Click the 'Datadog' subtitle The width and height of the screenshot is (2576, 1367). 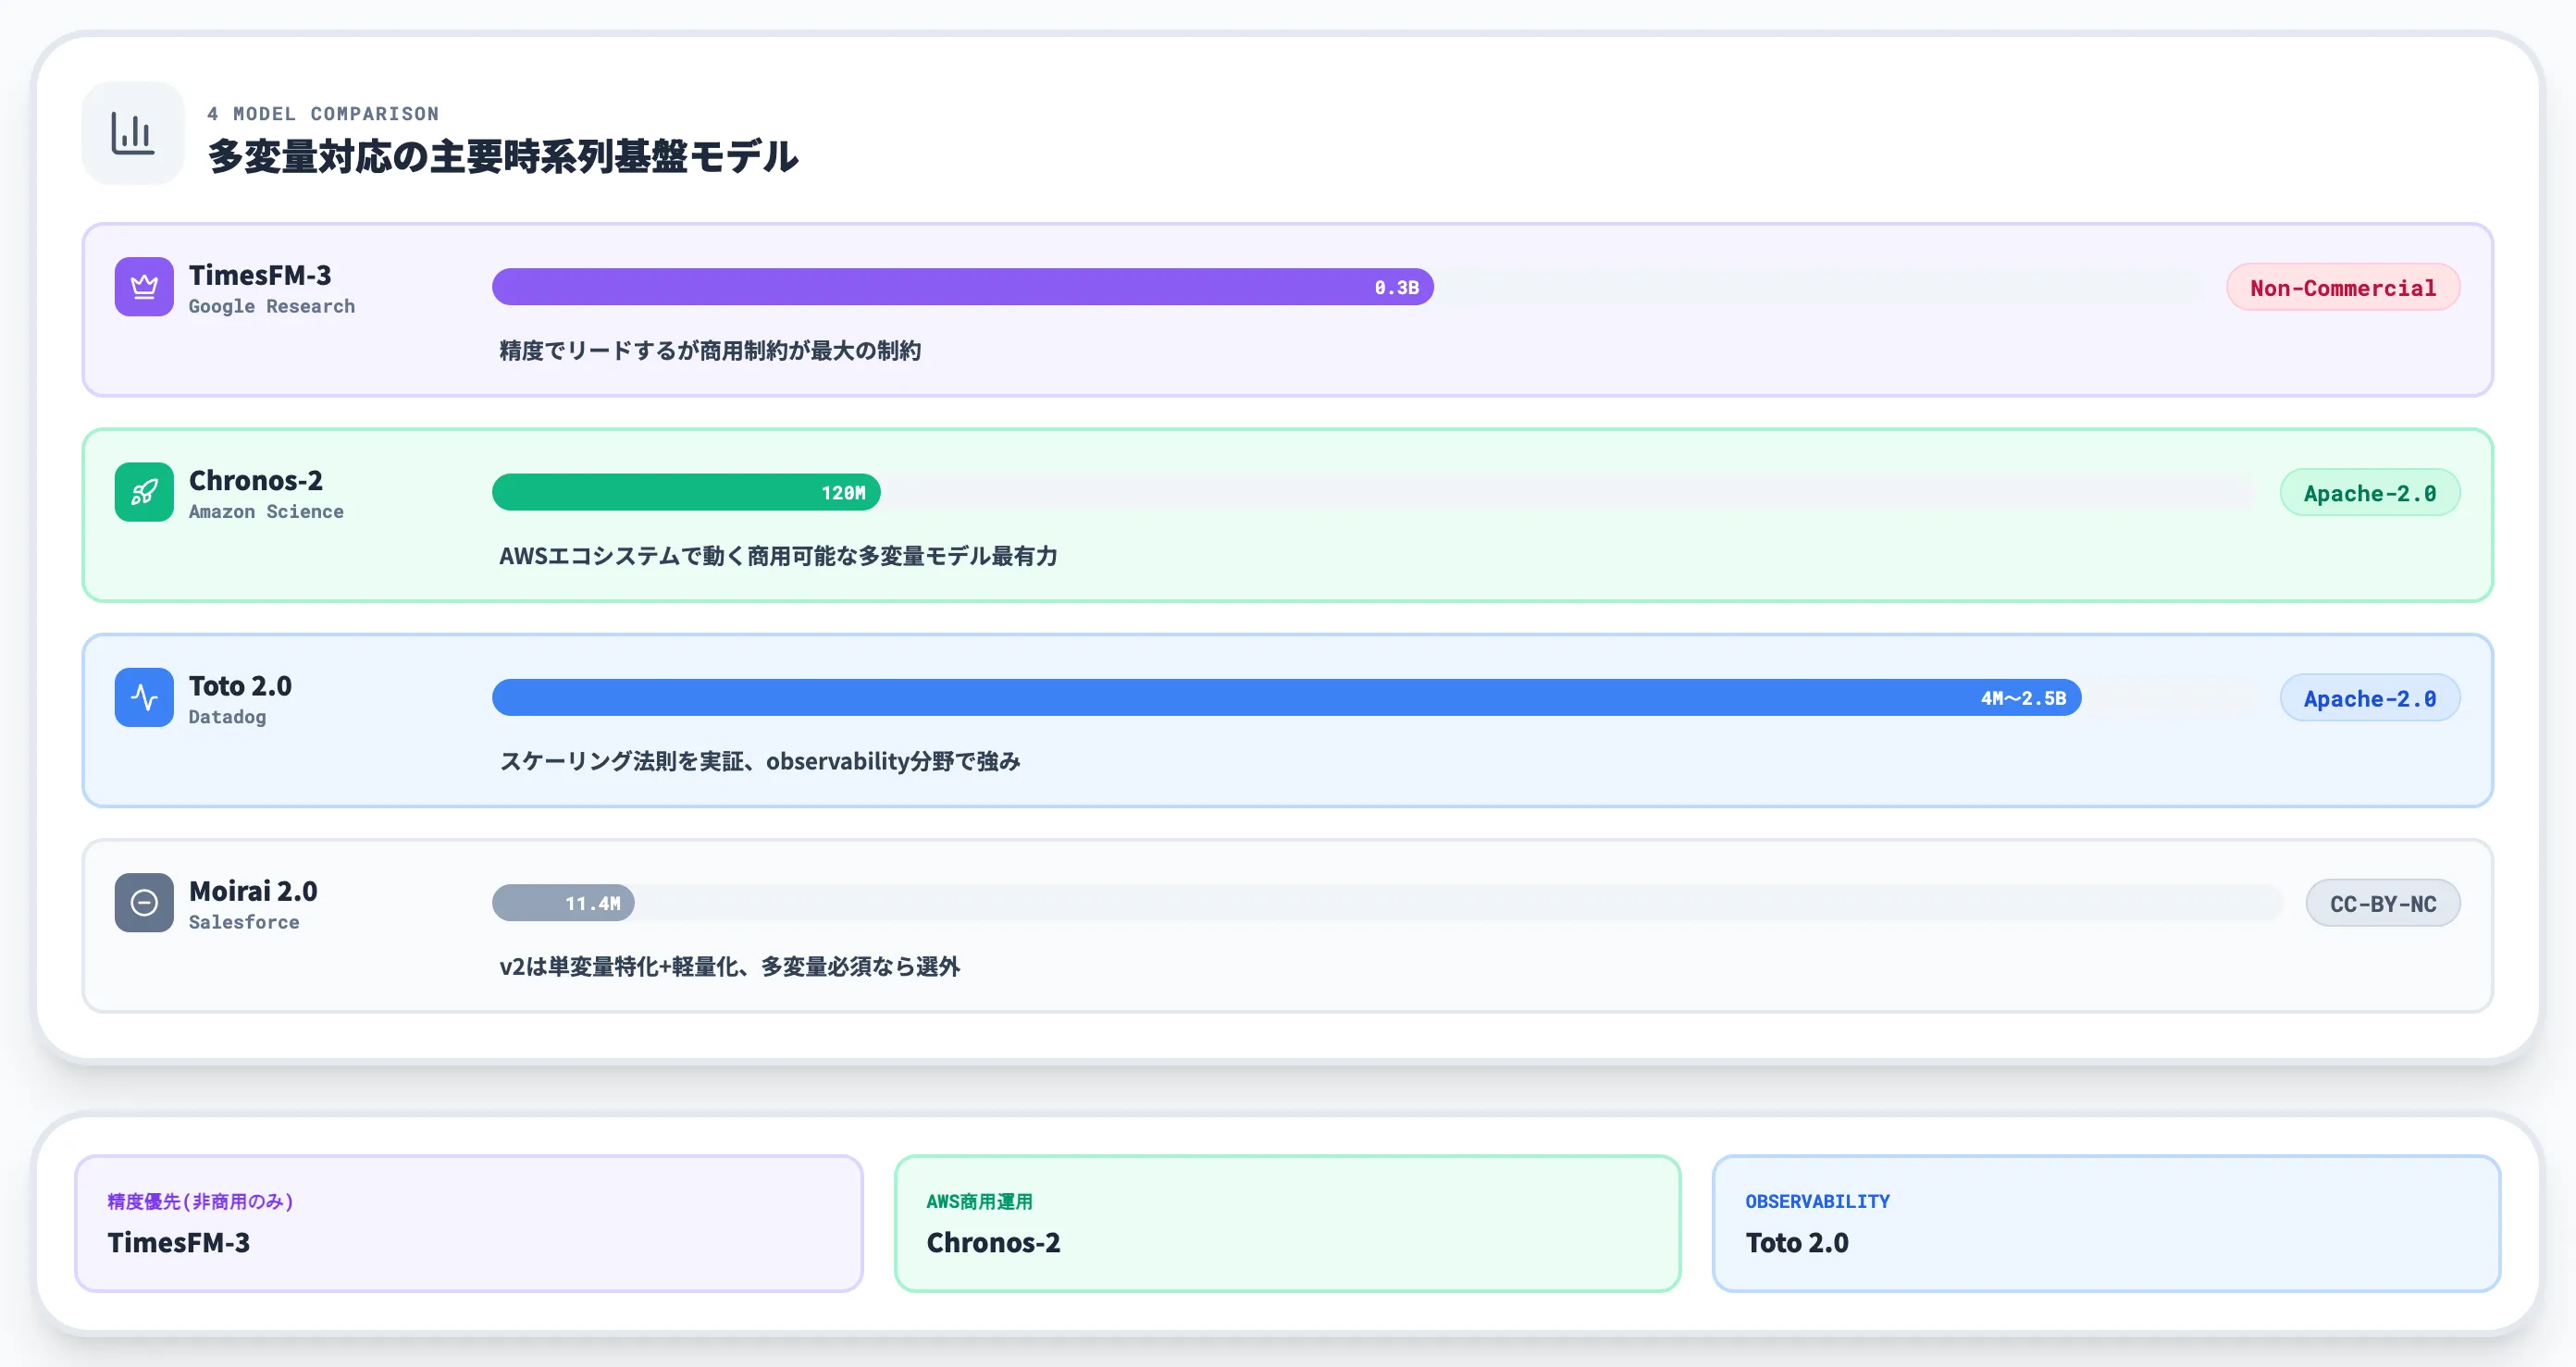(x=227, y=717)
